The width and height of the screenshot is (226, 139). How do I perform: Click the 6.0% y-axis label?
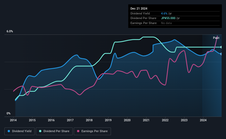[x=10, y=31]
